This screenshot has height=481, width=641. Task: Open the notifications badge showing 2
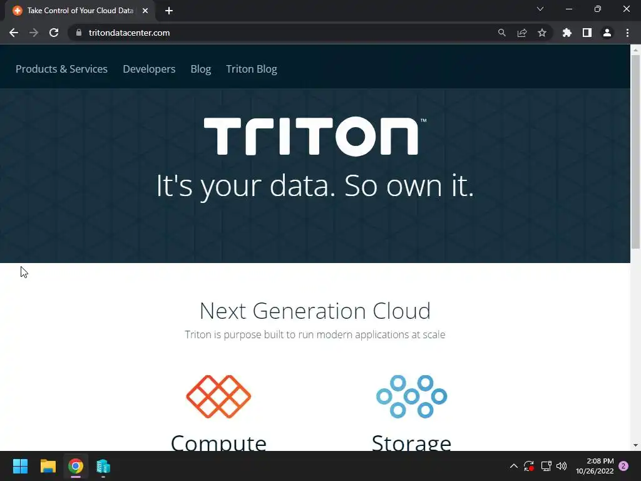pos(623,466)
